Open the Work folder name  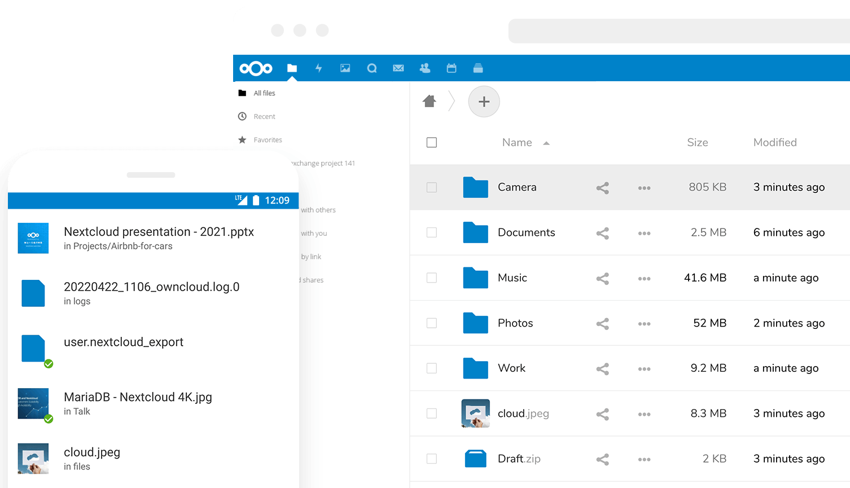click(511, 368)
